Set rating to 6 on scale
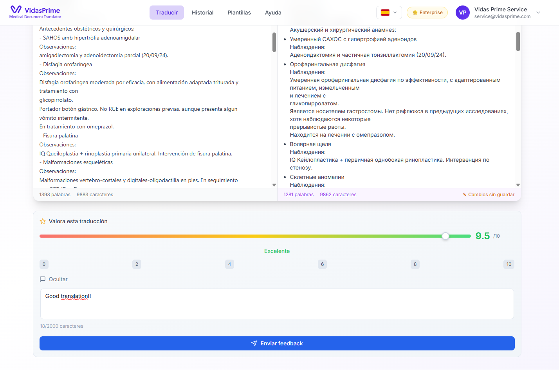The image size is (559, 370). click(x=322, y=264)
